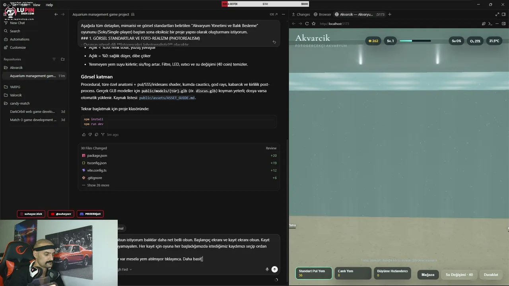Go back in the preview browser
Screen dimensions: 509x286
(294, 24)
